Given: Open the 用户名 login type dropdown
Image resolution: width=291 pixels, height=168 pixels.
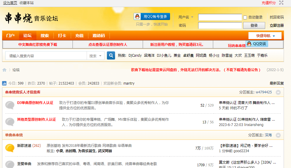Looking at the screenshot, I should point(186,17).
